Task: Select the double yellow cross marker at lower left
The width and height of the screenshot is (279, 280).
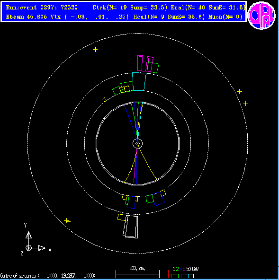Action: [x=67, y=221]
